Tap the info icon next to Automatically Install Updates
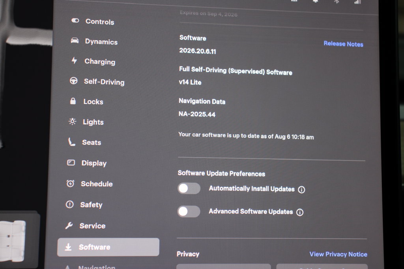Screen dimensions: 404x269 click(x=301, y=189)
